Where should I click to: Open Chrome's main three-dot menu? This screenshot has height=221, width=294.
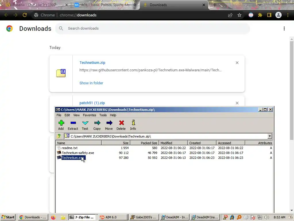288,15
